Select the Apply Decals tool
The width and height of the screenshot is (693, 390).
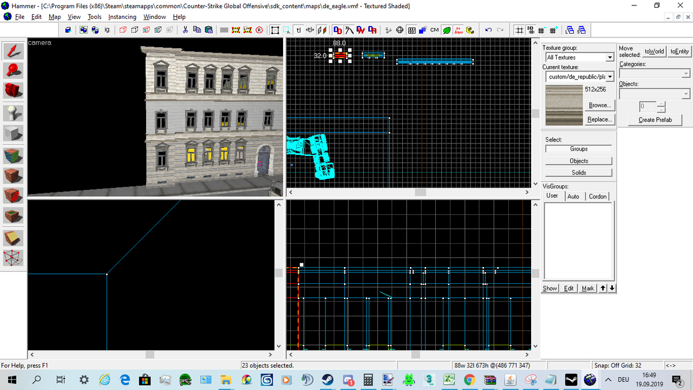tap(14, 195)
